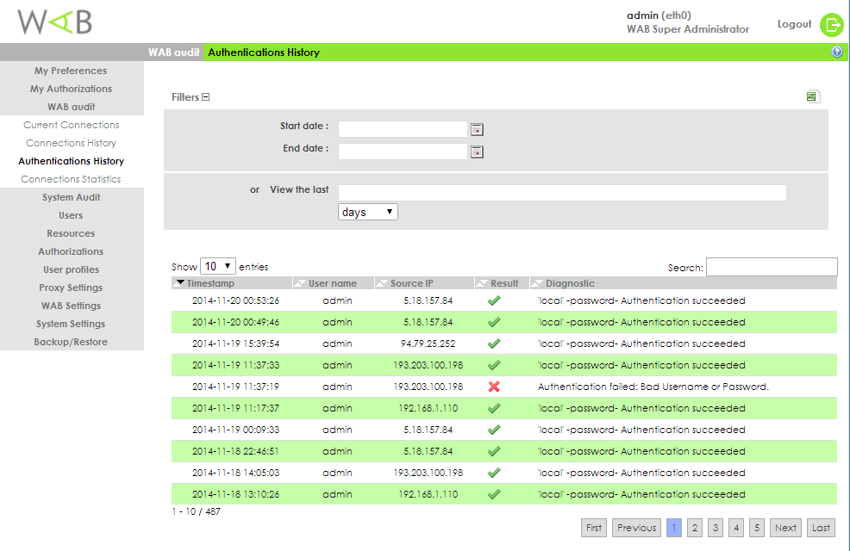850x551 pixels.
Task: Open Proxy Settings section
Action: pyautogui.click(x=71, y=288)
